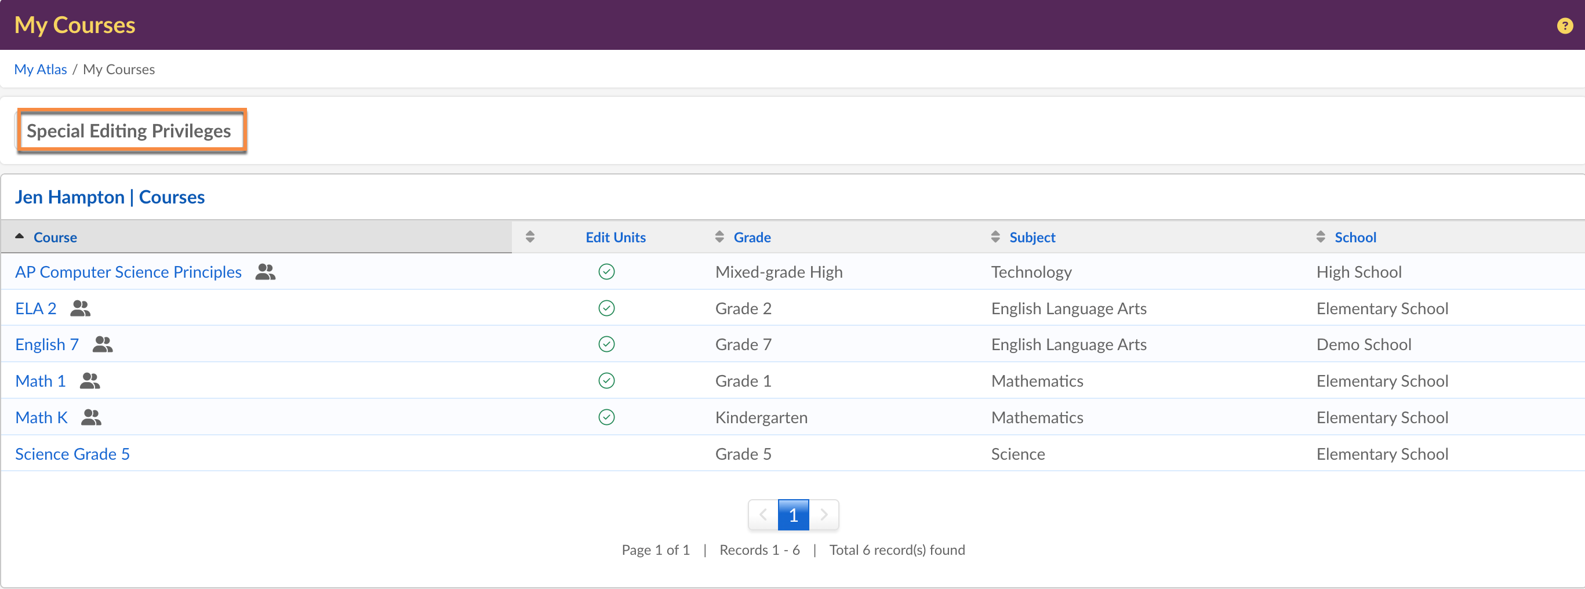Click the people icon beside English 7
Viewport: 1585px width, 589px height.
click(x=102, y=345)
